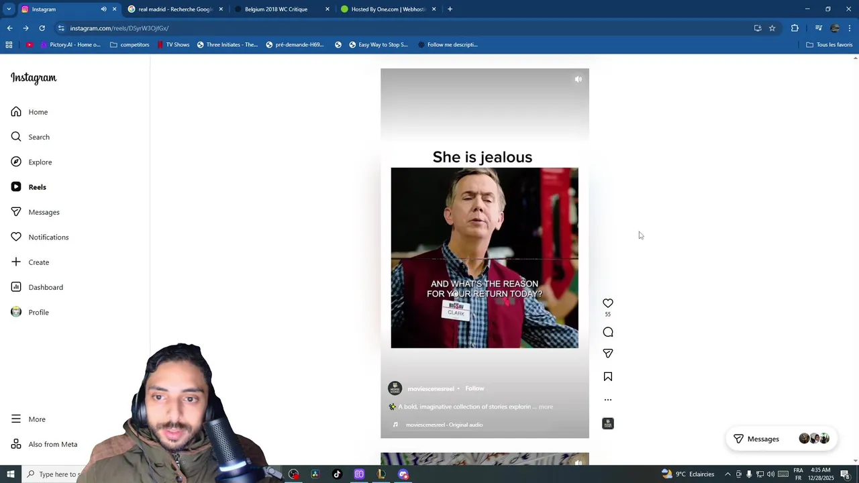Switch to Belgium 2018 WC Critique tab
859x483 pixels.
coord(281,9)
